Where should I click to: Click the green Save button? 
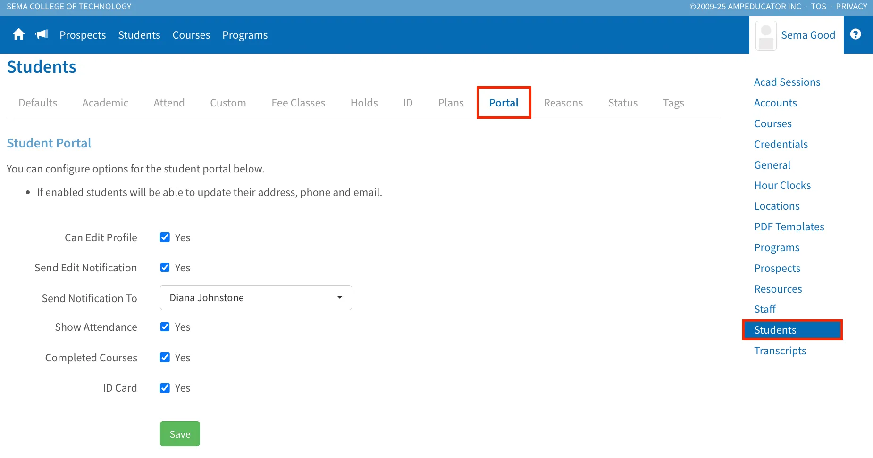[180, 433]
